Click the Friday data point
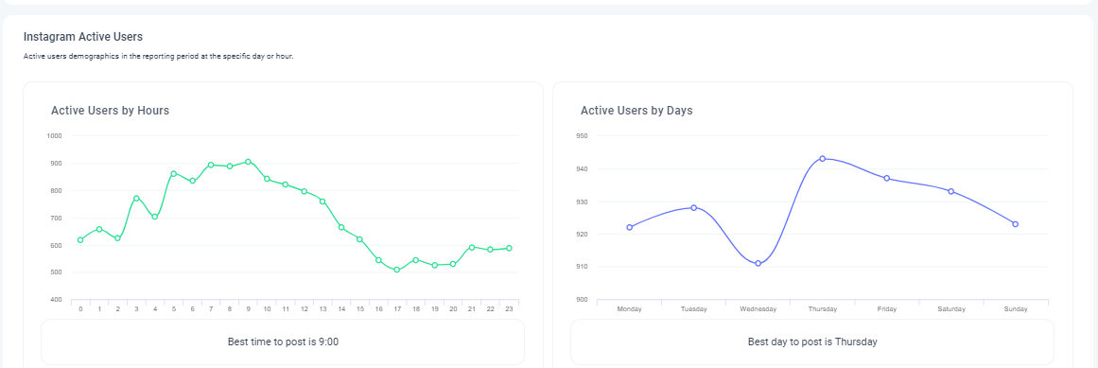Screen dimensions: 1098x368 [886, 178]
